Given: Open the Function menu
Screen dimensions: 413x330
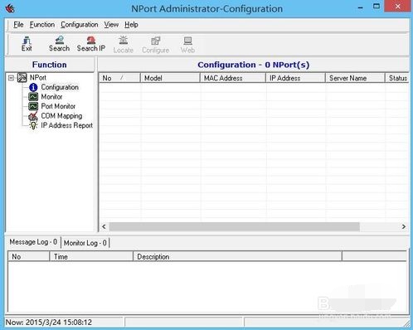Looking at the screenshot, I should (x=42, y=25).
